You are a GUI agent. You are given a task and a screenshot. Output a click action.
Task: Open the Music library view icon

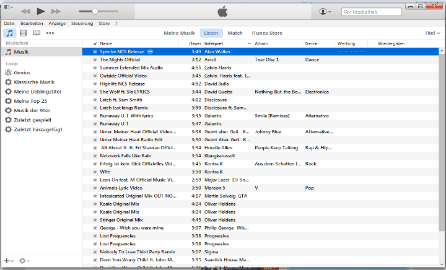coord(10,33)
